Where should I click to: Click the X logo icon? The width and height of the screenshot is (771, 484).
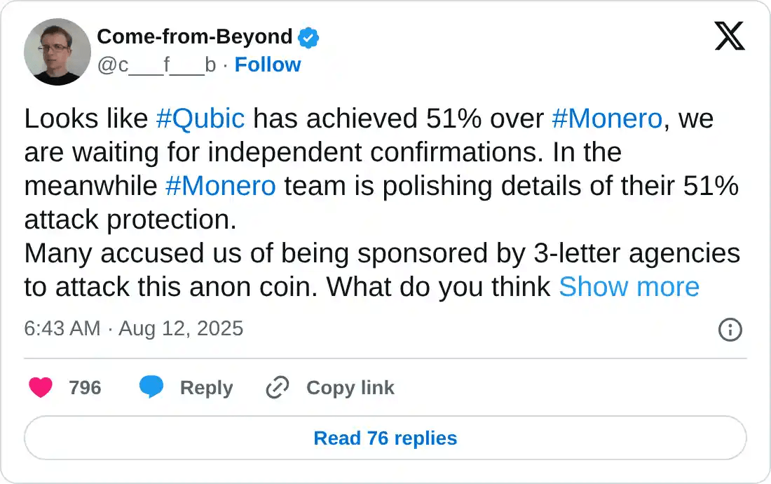[730, 35]
